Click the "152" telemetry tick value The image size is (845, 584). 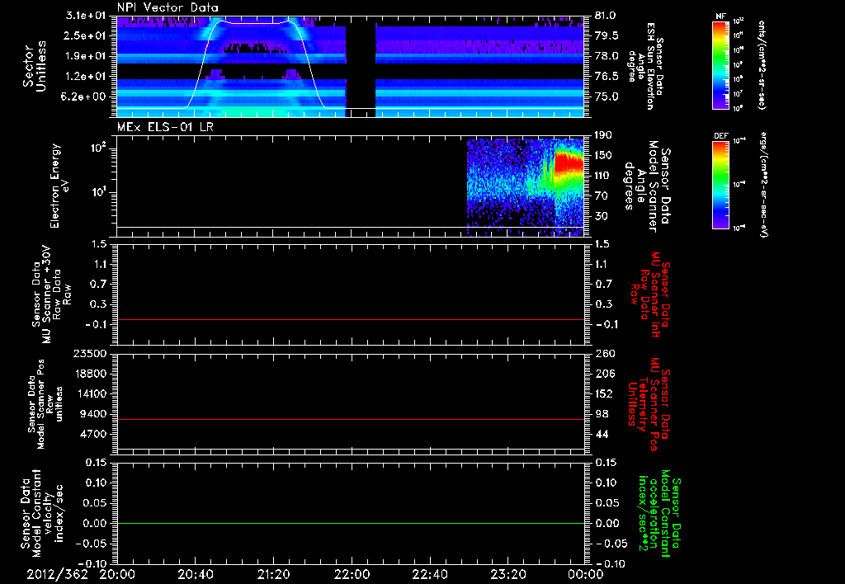[x=603, y=393]
